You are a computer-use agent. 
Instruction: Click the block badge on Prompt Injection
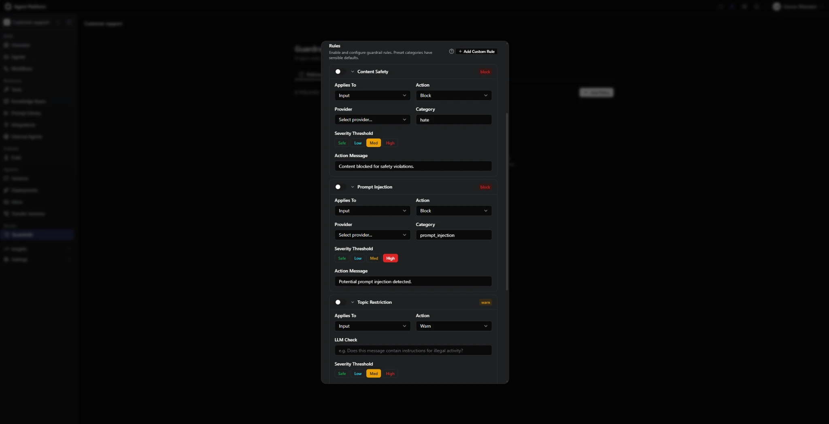(485, 187)
